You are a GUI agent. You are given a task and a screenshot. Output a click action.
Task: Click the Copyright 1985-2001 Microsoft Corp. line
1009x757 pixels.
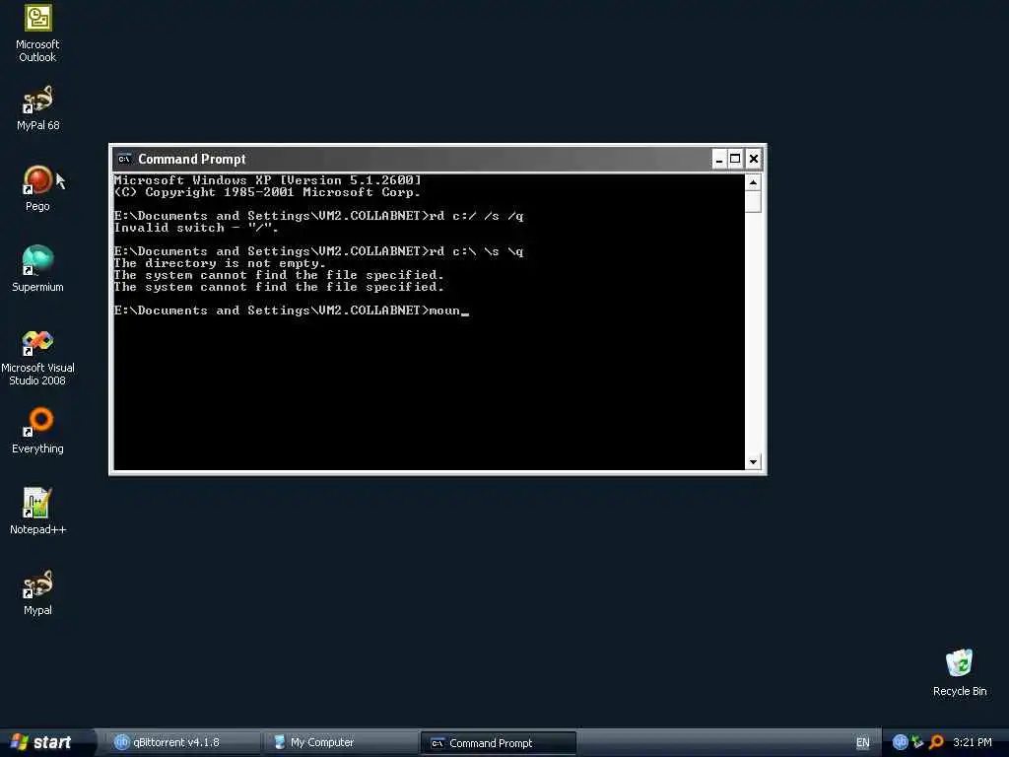(267, 192)
